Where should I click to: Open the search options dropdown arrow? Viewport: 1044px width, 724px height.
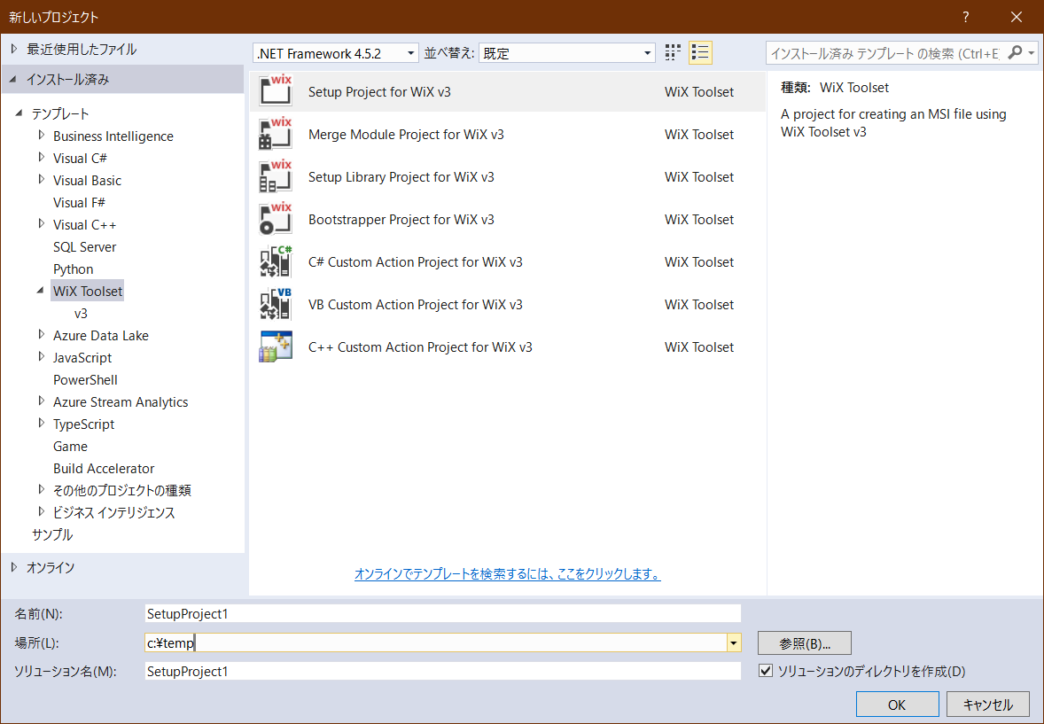[x=1032, y=52]
